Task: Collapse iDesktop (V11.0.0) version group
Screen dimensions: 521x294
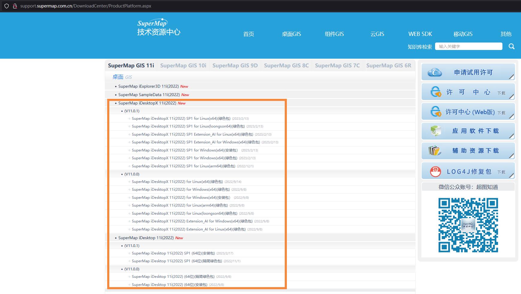Action: click(132, 269)
